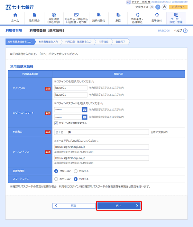Viewport: 193px width, 227px height.
Task: Open 取引照会 document icon
Action: 34,15
